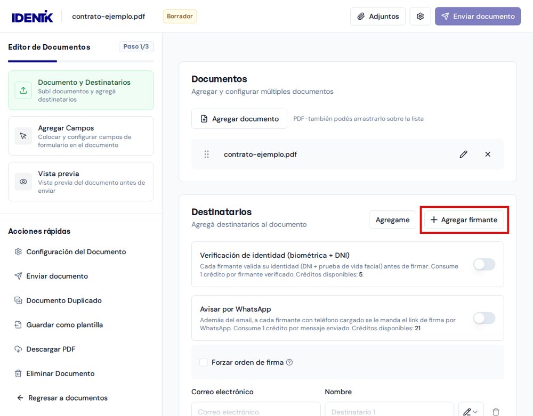Choose Documento Duplicado quick action
This screenshot has height=416, width=533.
pyautogui.click(x=58, y=300)
